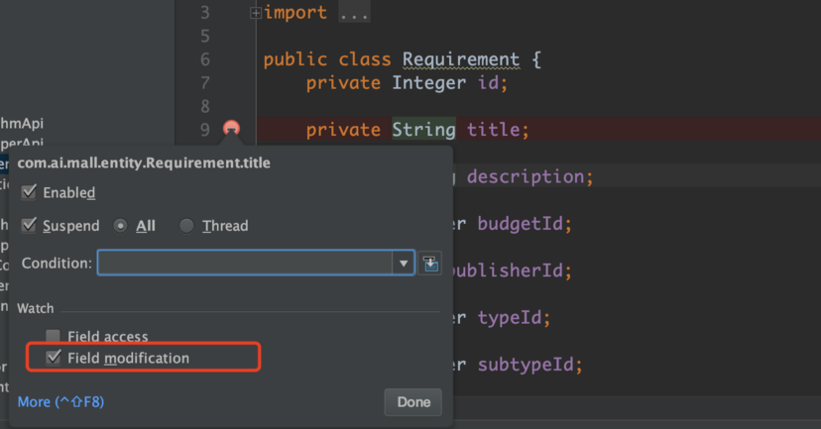Toggle the Suspend checkbox
The height and width of the screenshot is (429, 821).
pyautogui.click(x=29, y=226)
